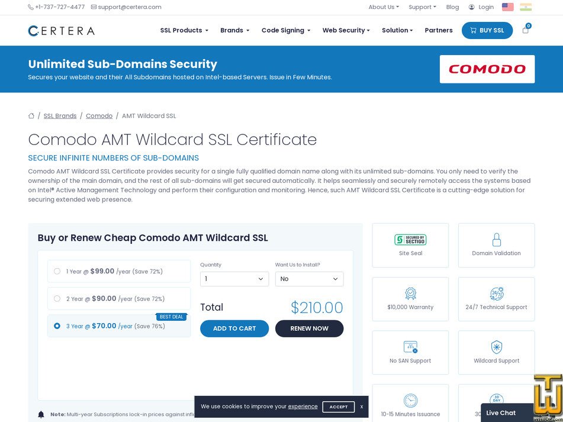
Task: Select the 1 Year $99.00 plan
Action: pos(57,271)
